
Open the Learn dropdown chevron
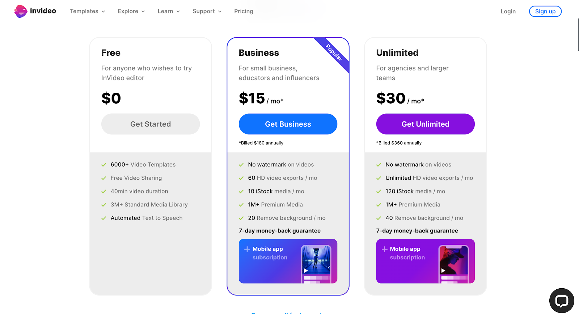(x=178, y=12)
